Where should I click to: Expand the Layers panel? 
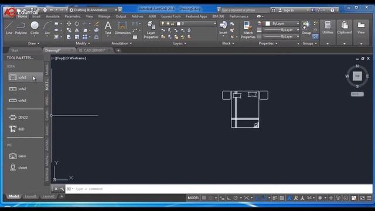(180, 43)
